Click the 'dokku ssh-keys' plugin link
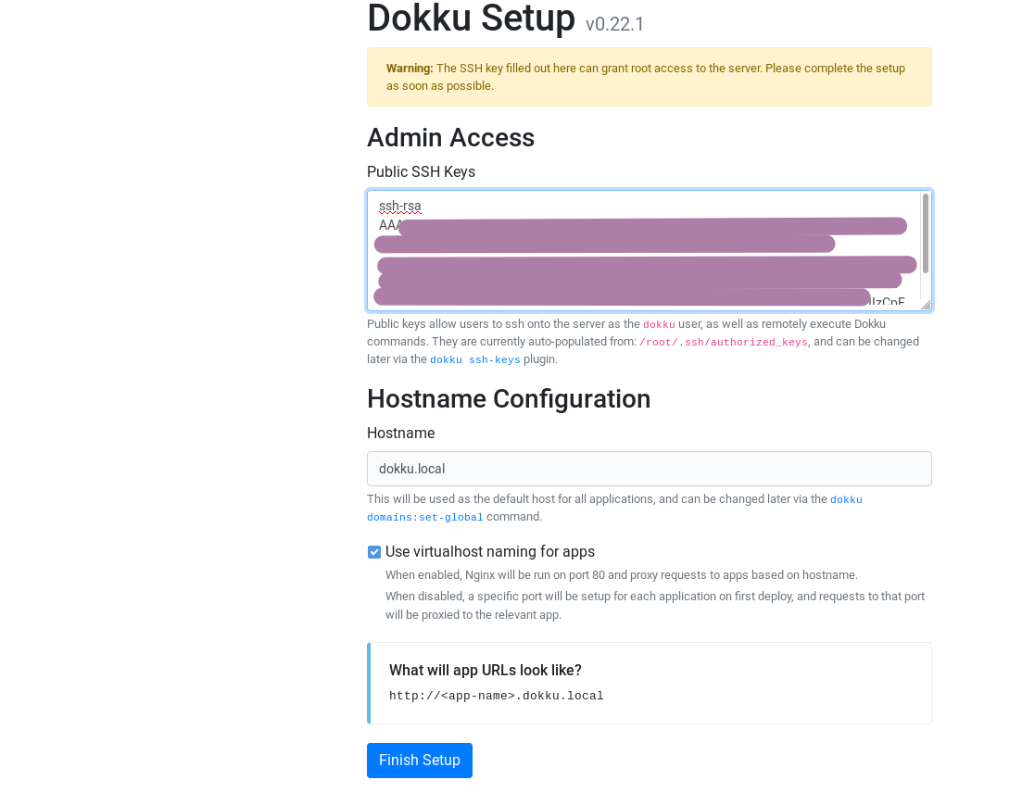 475,359
